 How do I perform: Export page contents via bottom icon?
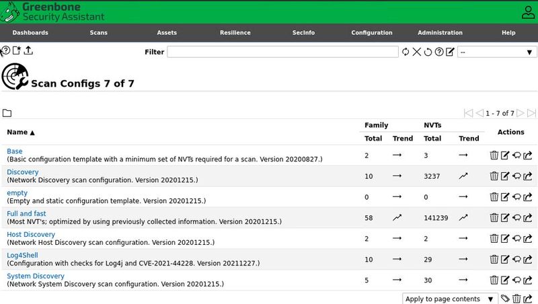click(528, 299)
